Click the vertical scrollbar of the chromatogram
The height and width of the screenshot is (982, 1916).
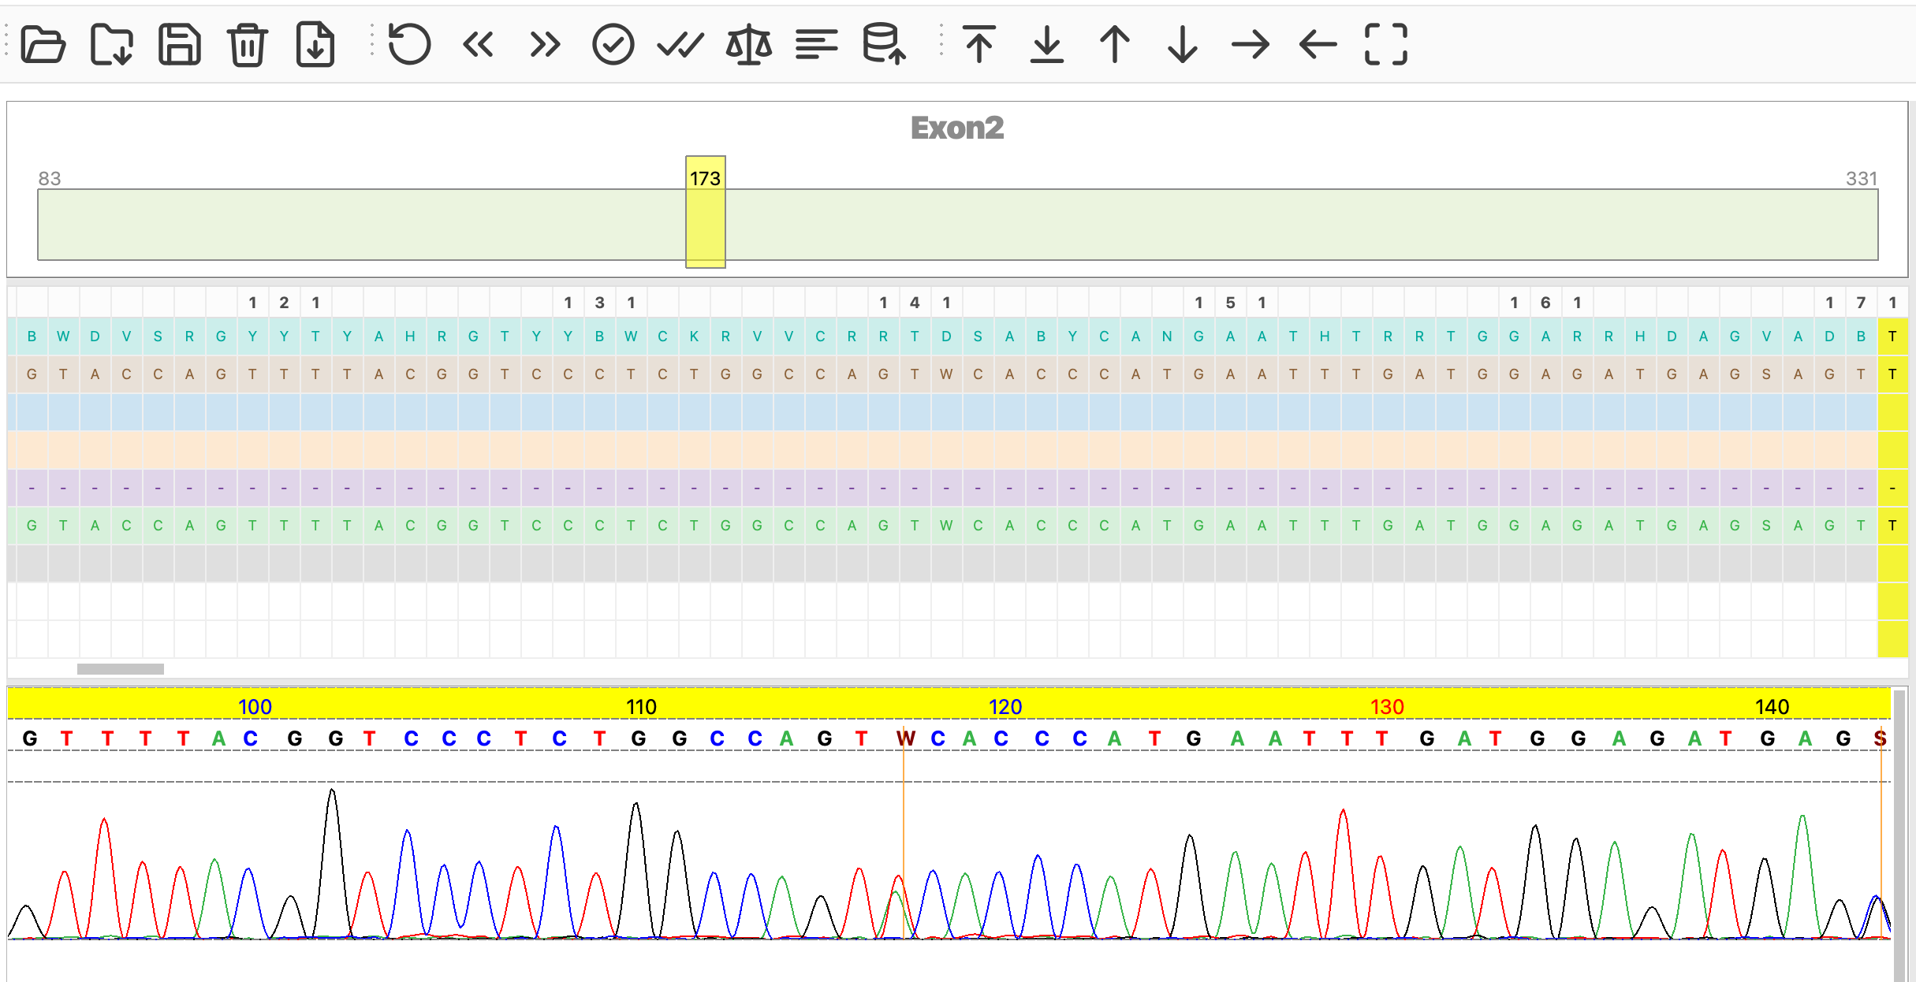coord(1899,835)
